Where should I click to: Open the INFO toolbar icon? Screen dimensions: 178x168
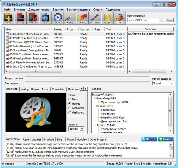tap(45, 18)
